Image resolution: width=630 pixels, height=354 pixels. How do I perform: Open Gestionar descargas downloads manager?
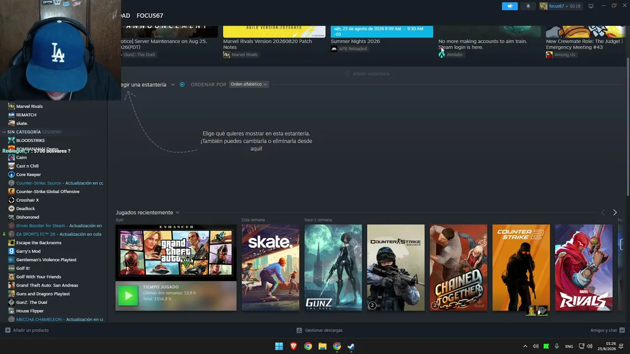(319, 330)
